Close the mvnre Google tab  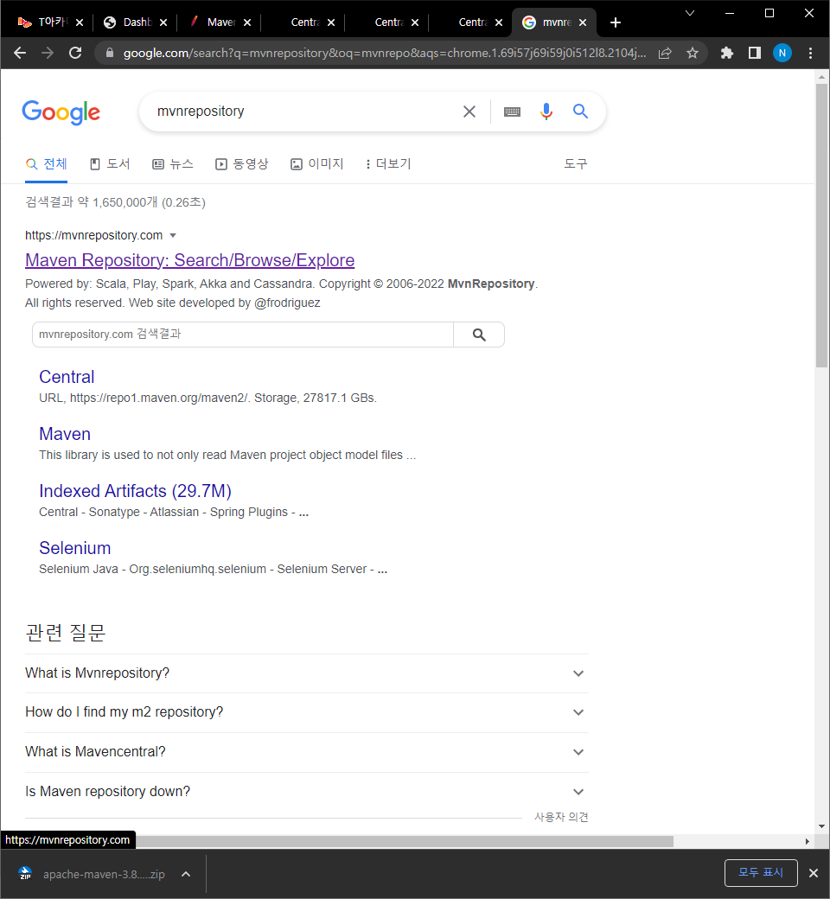(583, 22)
